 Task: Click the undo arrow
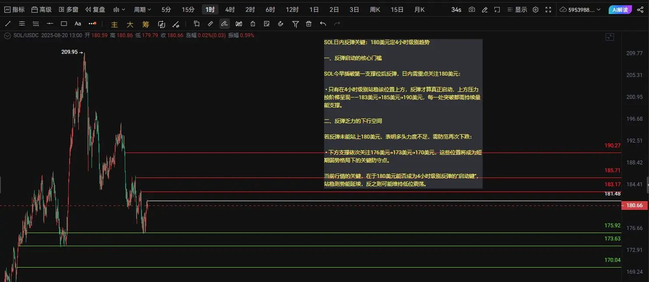point(323,24)
